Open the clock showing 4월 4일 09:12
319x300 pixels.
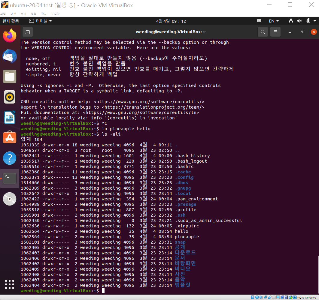point(171,21)
